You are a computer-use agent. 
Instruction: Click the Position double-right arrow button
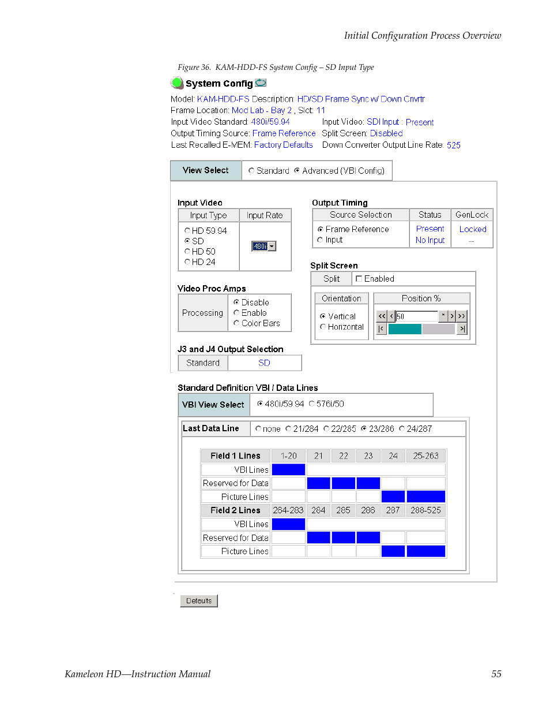461,316
